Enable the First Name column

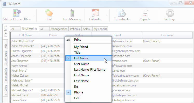tap(88, 75)
